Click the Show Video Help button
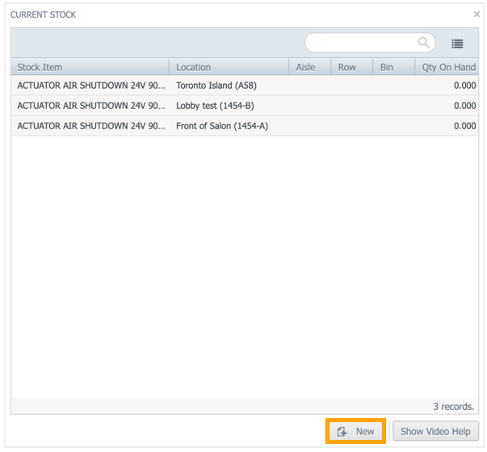 pyautogui.click(x=435, y=431)
